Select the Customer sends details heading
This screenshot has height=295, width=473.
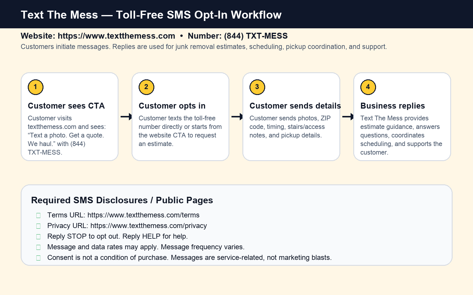pos(295,106)
